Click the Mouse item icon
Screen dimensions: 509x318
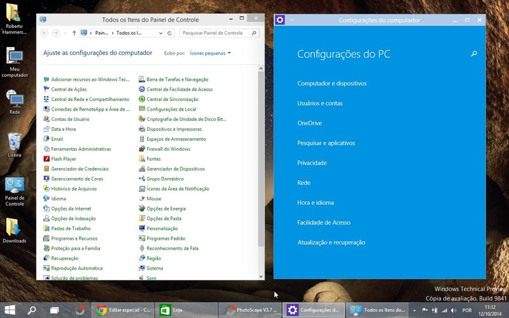[x=142, y=198]
